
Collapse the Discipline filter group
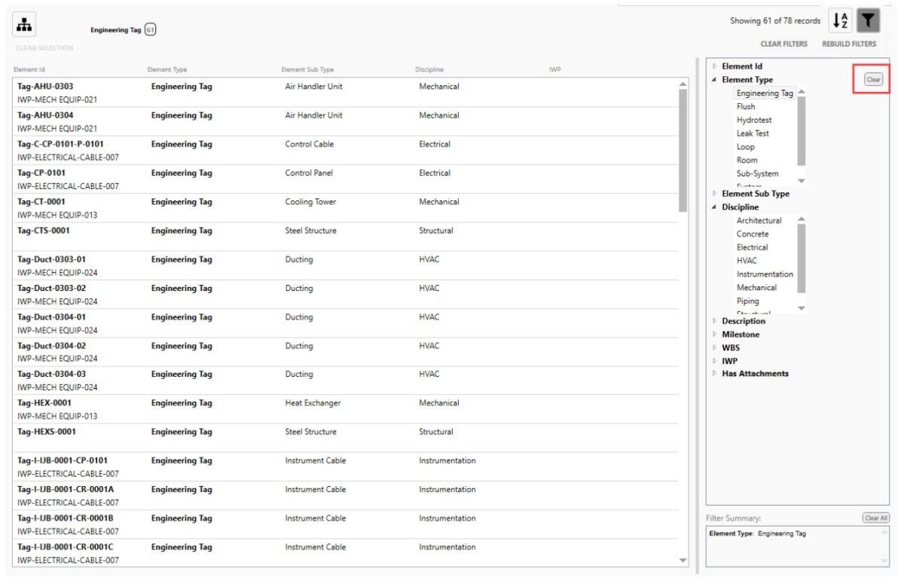pos(714,207)
